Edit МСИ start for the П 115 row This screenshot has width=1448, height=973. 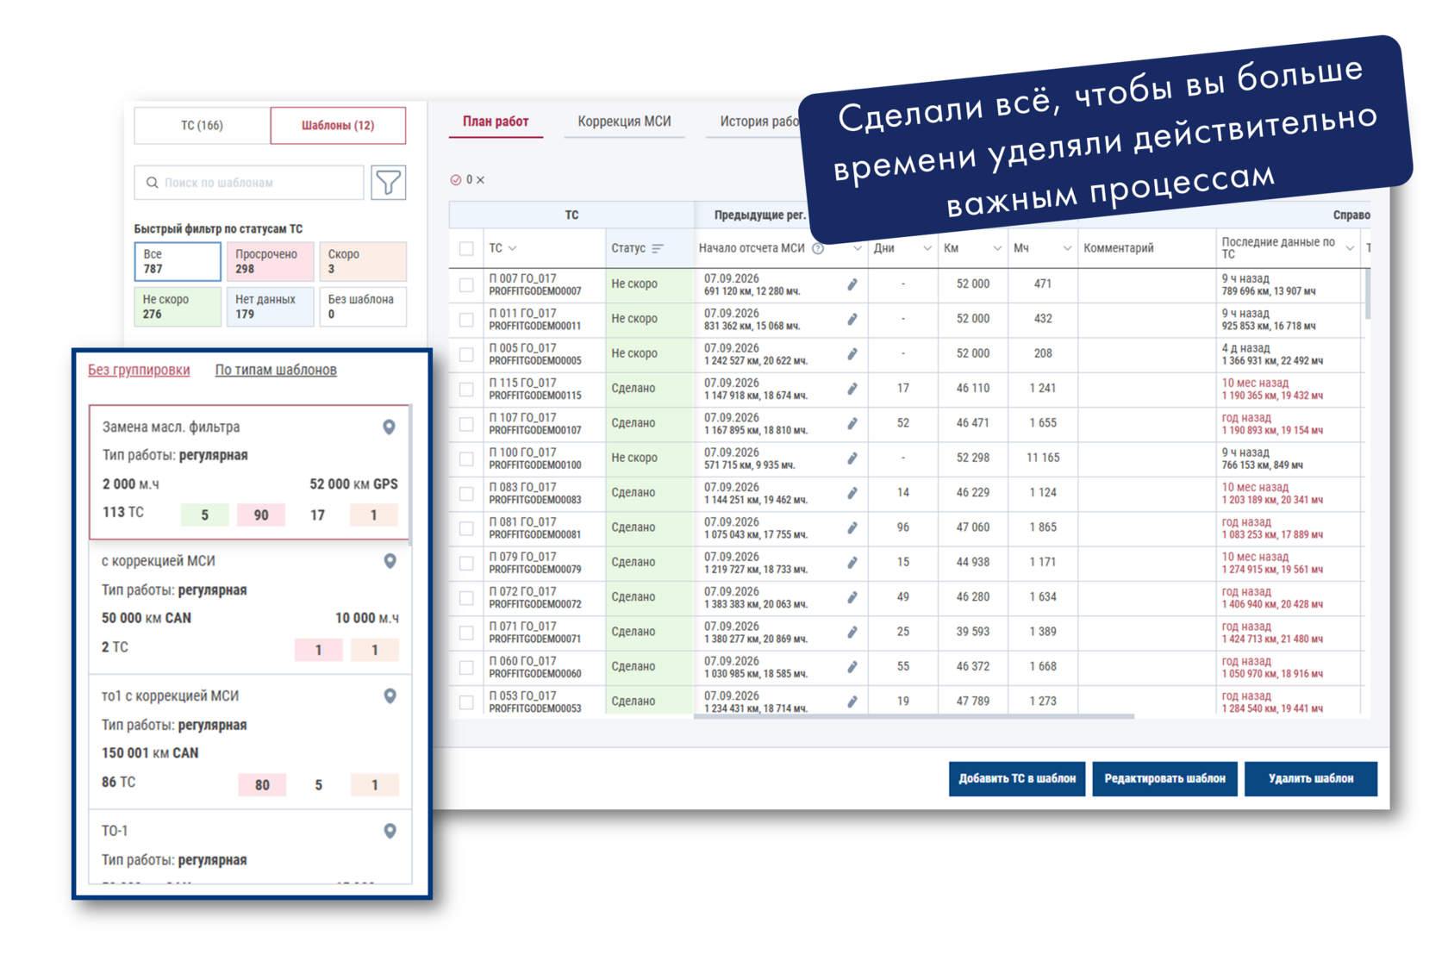[x=852, y=389]
